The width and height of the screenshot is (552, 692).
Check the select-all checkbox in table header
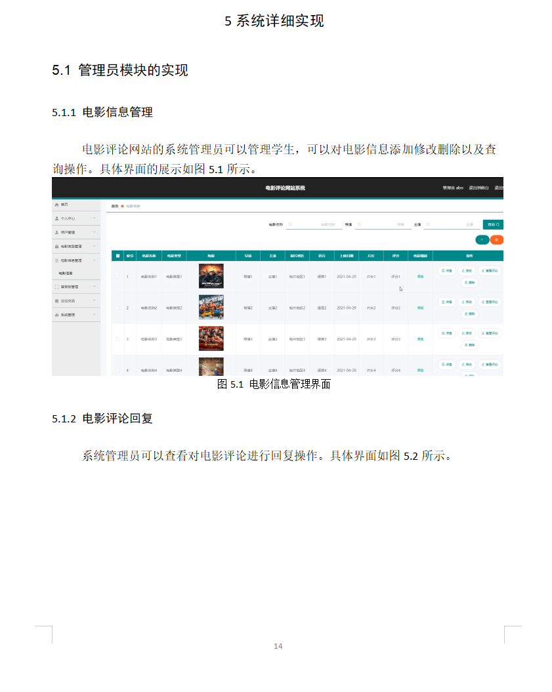[117, 256]
